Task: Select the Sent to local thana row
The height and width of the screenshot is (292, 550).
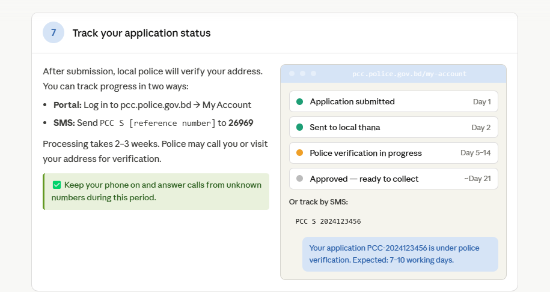Action: [x=394, y=127]
